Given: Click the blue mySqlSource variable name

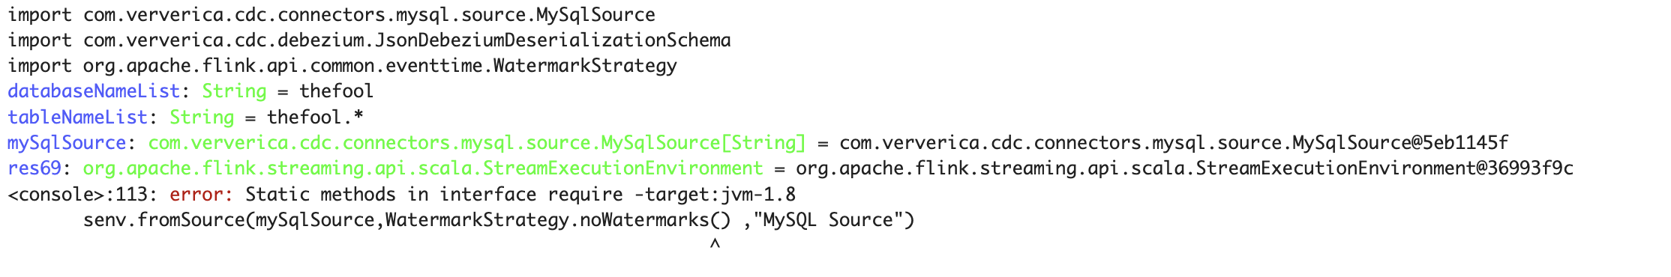Looking at the screenshot, I should click(67, 142).
